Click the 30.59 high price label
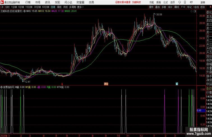 point(159,15)
